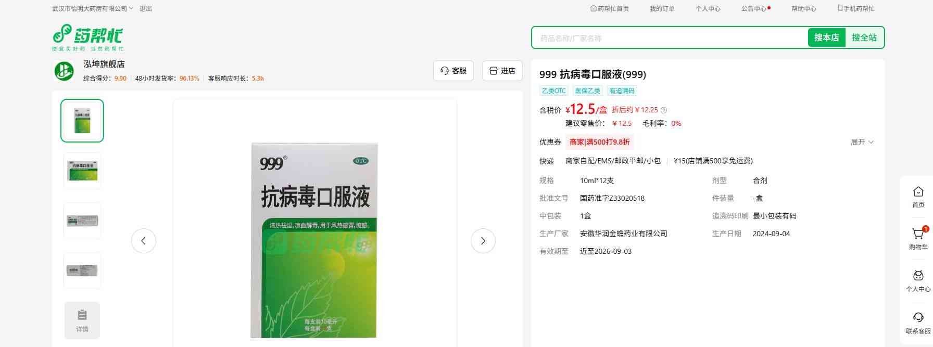Expand the coupon section with 展开

(862, 142)
